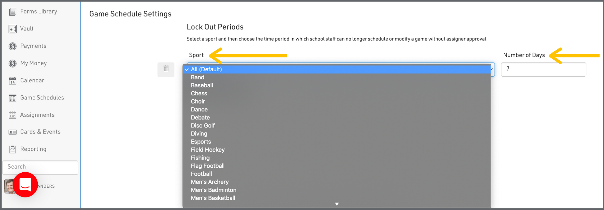Click the user profile avatar photo
Image resolution: width=604 pixels, height=210 pixels.
pyautogui.click(x=8, y=186)
